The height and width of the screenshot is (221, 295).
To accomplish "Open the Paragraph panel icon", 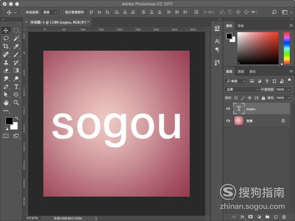I will coord(217,50).
